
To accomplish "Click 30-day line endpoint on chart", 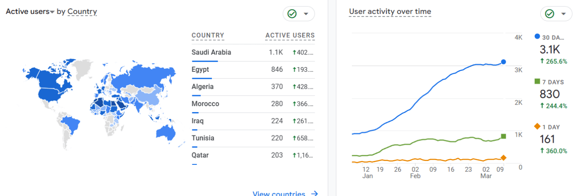I will 503,62.
